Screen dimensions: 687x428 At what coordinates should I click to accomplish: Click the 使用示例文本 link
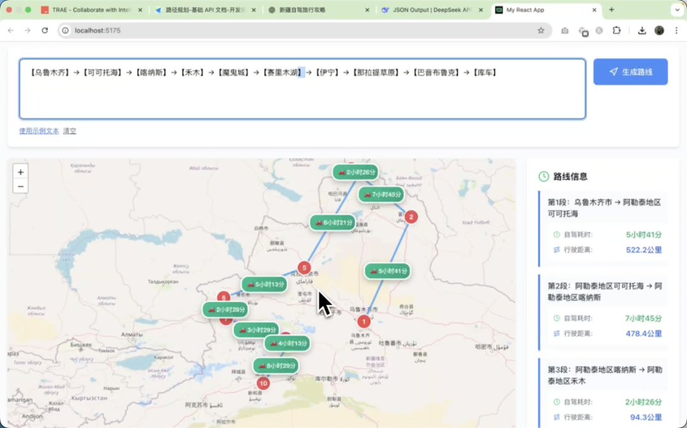tap(39, 131)
